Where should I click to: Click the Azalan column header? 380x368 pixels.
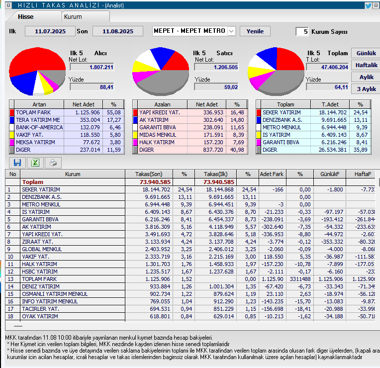click(162, 104)
